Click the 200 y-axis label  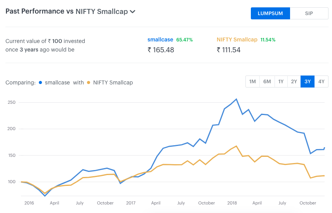(x=11, y=129)
